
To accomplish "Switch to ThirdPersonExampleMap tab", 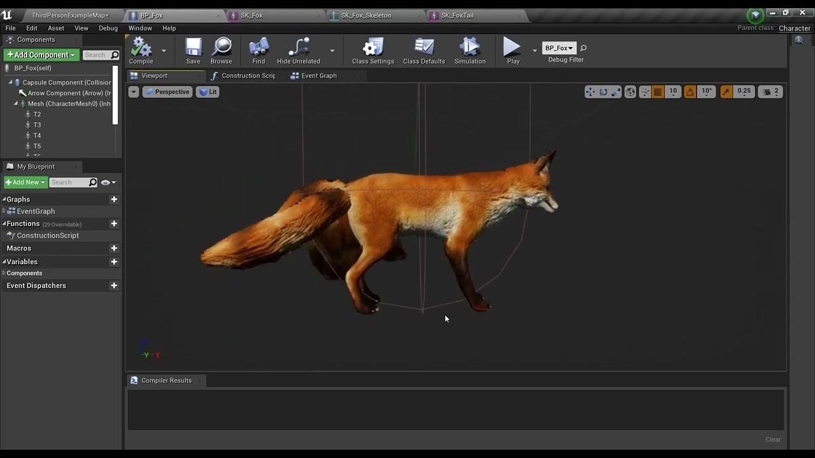I will (69, 15).
